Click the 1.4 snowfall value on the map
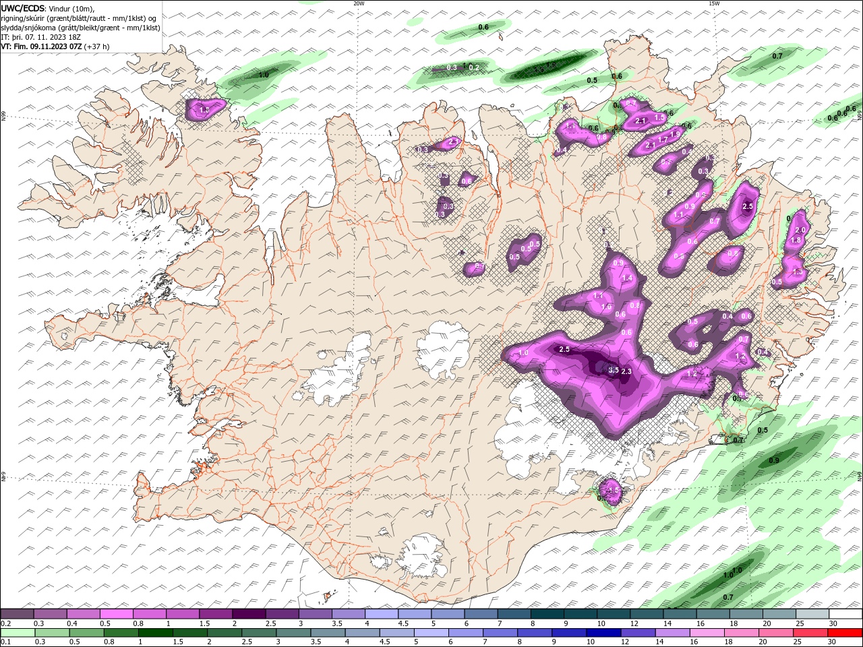This screenshot has height=647, width=863. point(628,278)
